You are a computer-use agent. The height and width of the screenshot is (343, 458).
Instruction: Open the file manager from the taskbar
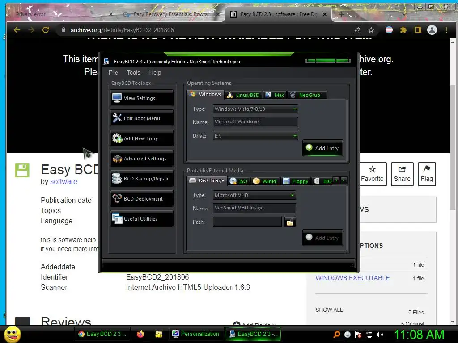(x=159, y=334)
